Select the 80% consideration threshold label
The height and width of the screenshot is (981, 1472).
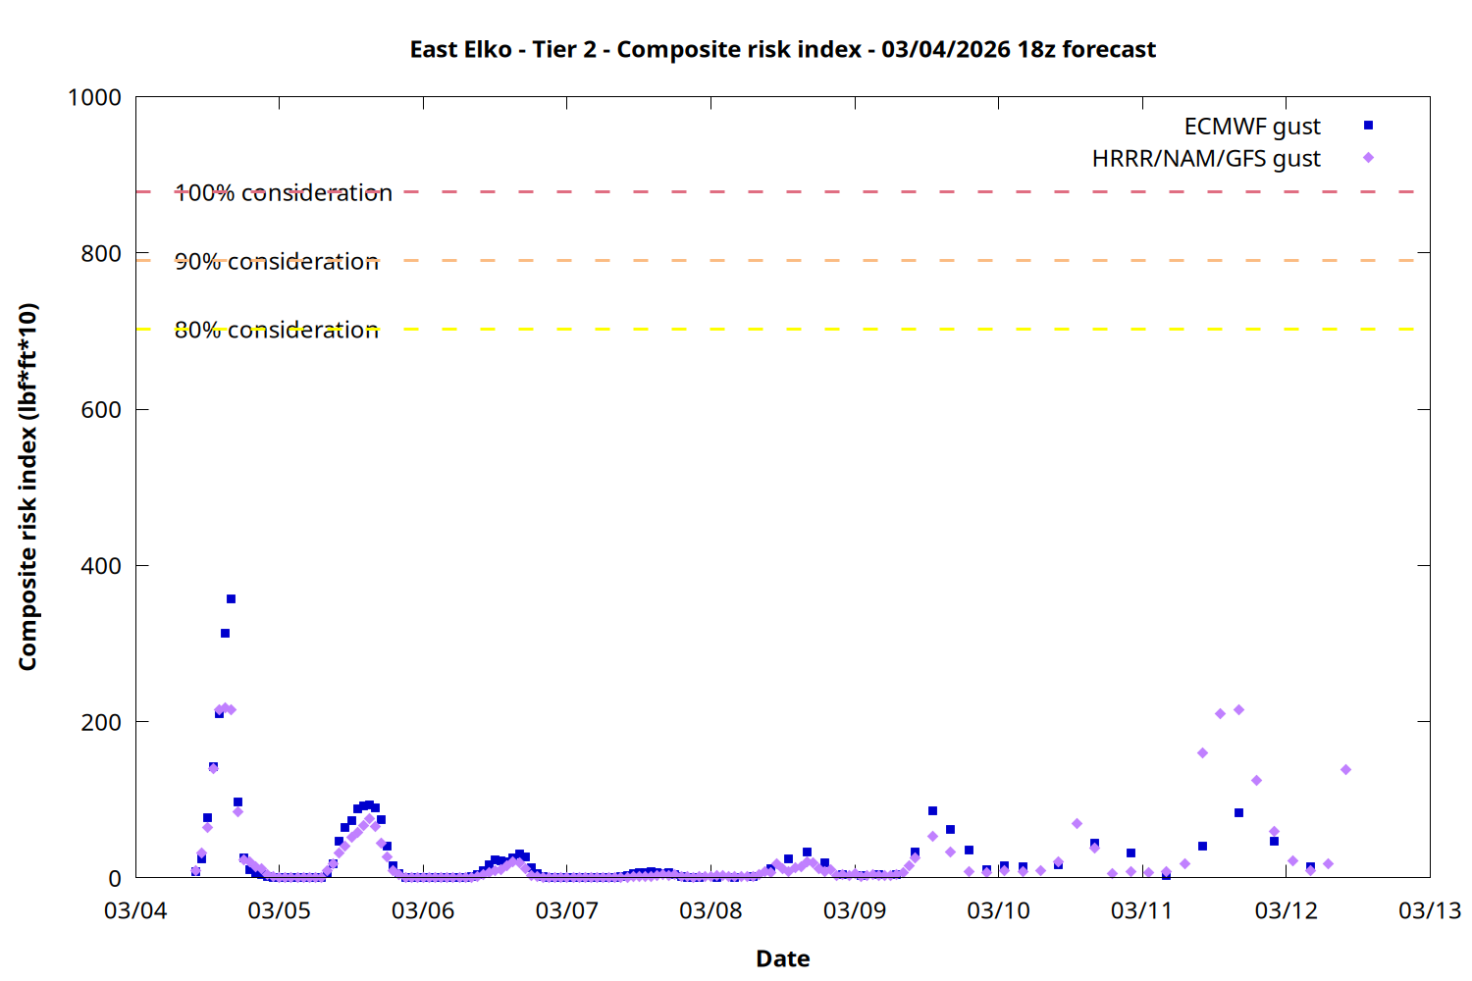277,331
